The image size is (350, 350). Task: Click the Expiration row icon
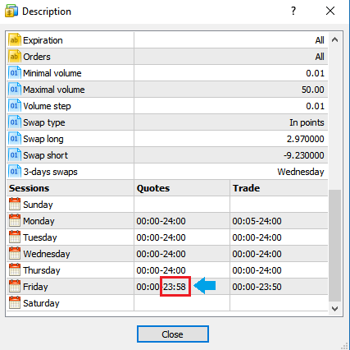[x=15, y=40]
